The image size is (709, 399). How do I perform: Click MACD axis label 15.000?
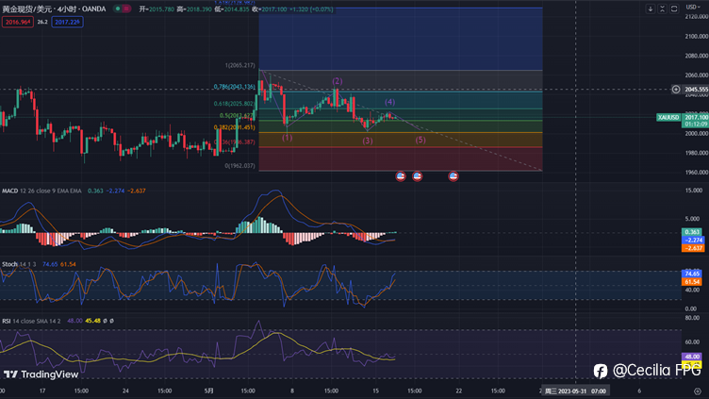coord(692,191)
